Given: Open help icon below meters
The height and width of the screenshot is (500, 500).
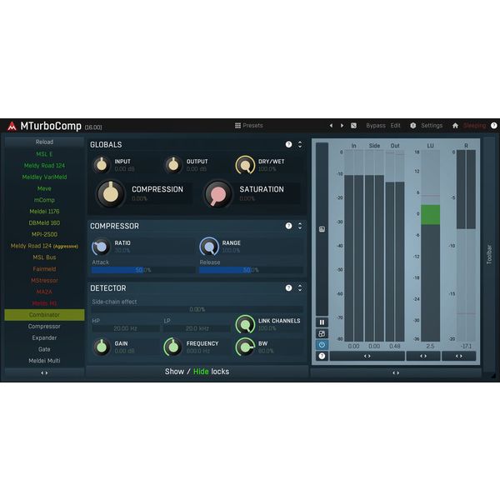Looking at the screenshot, I should [x=322, y=356].
